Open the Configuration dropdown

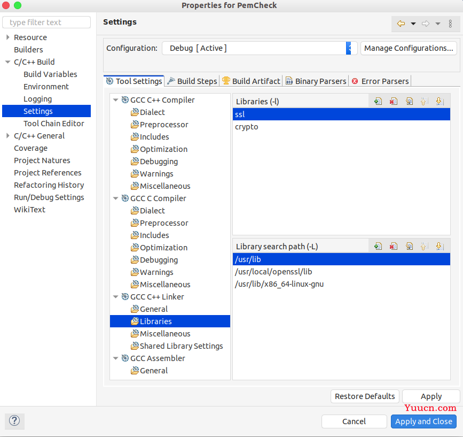pos(349,48)
